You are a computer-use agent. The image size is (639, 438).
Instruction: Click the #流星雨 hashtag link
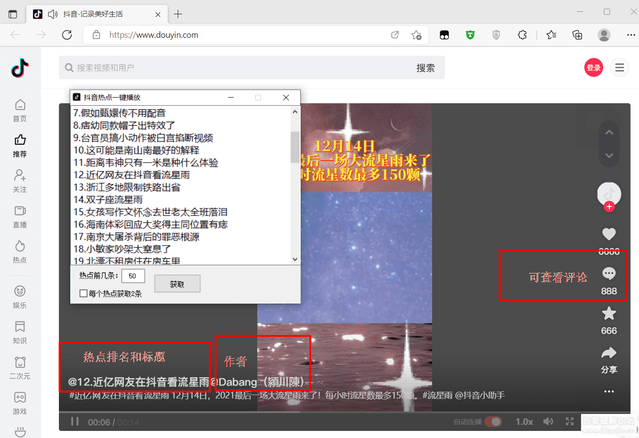pos(437,395)
